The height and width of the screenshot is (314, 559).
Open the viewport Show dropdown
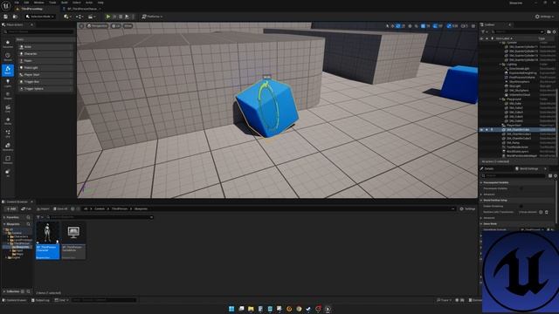pos(128,26)
